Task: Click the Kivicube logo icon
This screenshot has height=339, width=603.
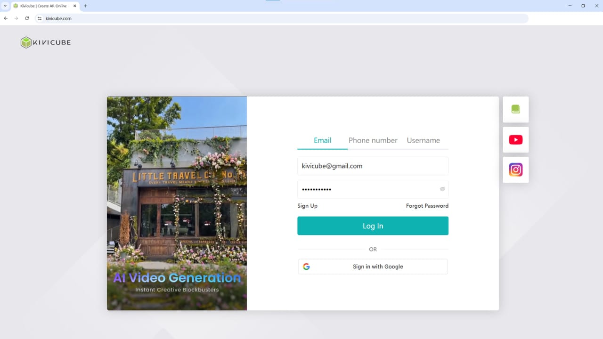Action: click(x=26, y=42)
